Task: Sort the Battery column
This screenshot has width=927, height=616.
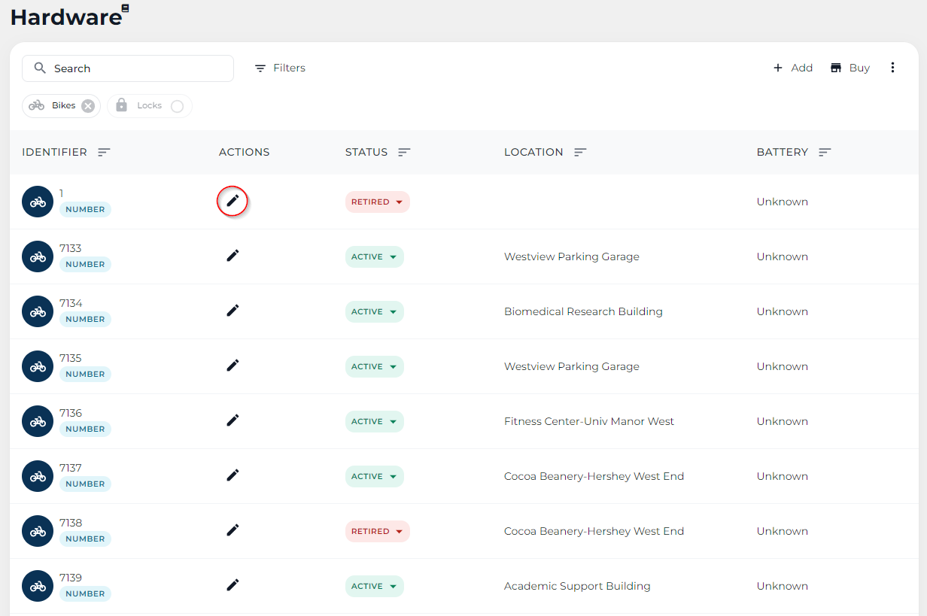Action: pos(825,152)
